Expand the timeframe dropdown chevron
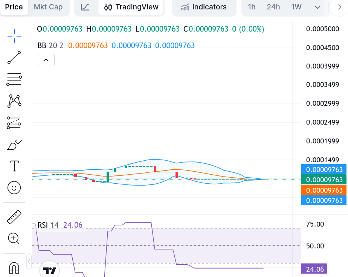The width and height of the screenshot is (348, 277). click(317, 7)
